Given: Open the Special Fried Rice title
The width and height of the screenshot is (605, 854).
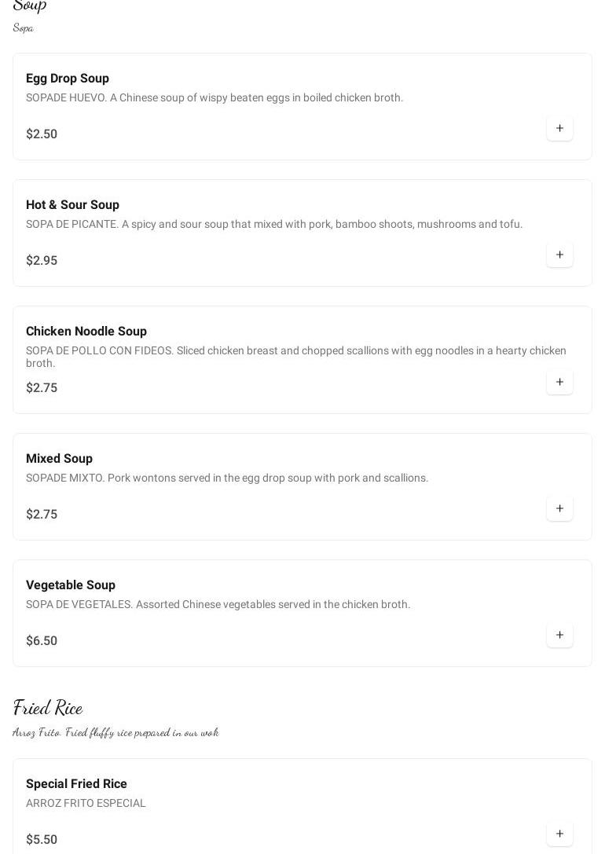Looking at the screenshot, I should [x=76, y=784].
